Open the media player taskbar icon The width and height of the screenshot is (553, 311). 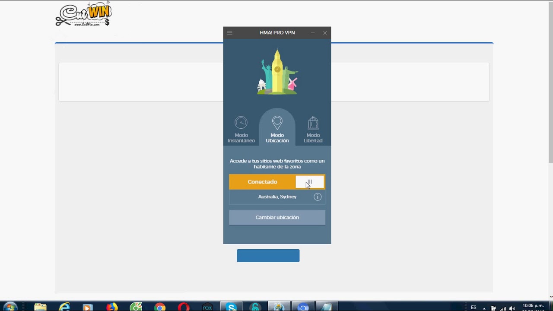pos(88,307)
